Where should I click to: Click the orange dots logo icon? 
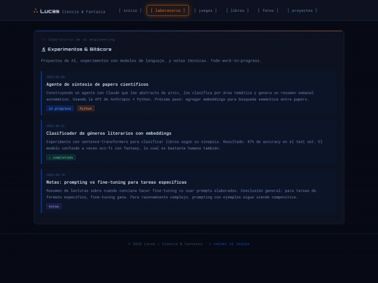(36, 10)
